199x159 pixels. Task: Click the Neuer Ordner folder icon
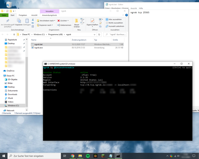[x=77, y=21]
